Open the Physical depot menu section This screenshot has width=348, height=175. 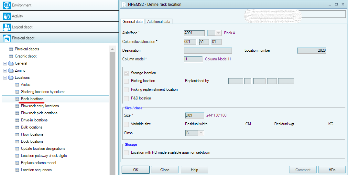pos(59,38)
